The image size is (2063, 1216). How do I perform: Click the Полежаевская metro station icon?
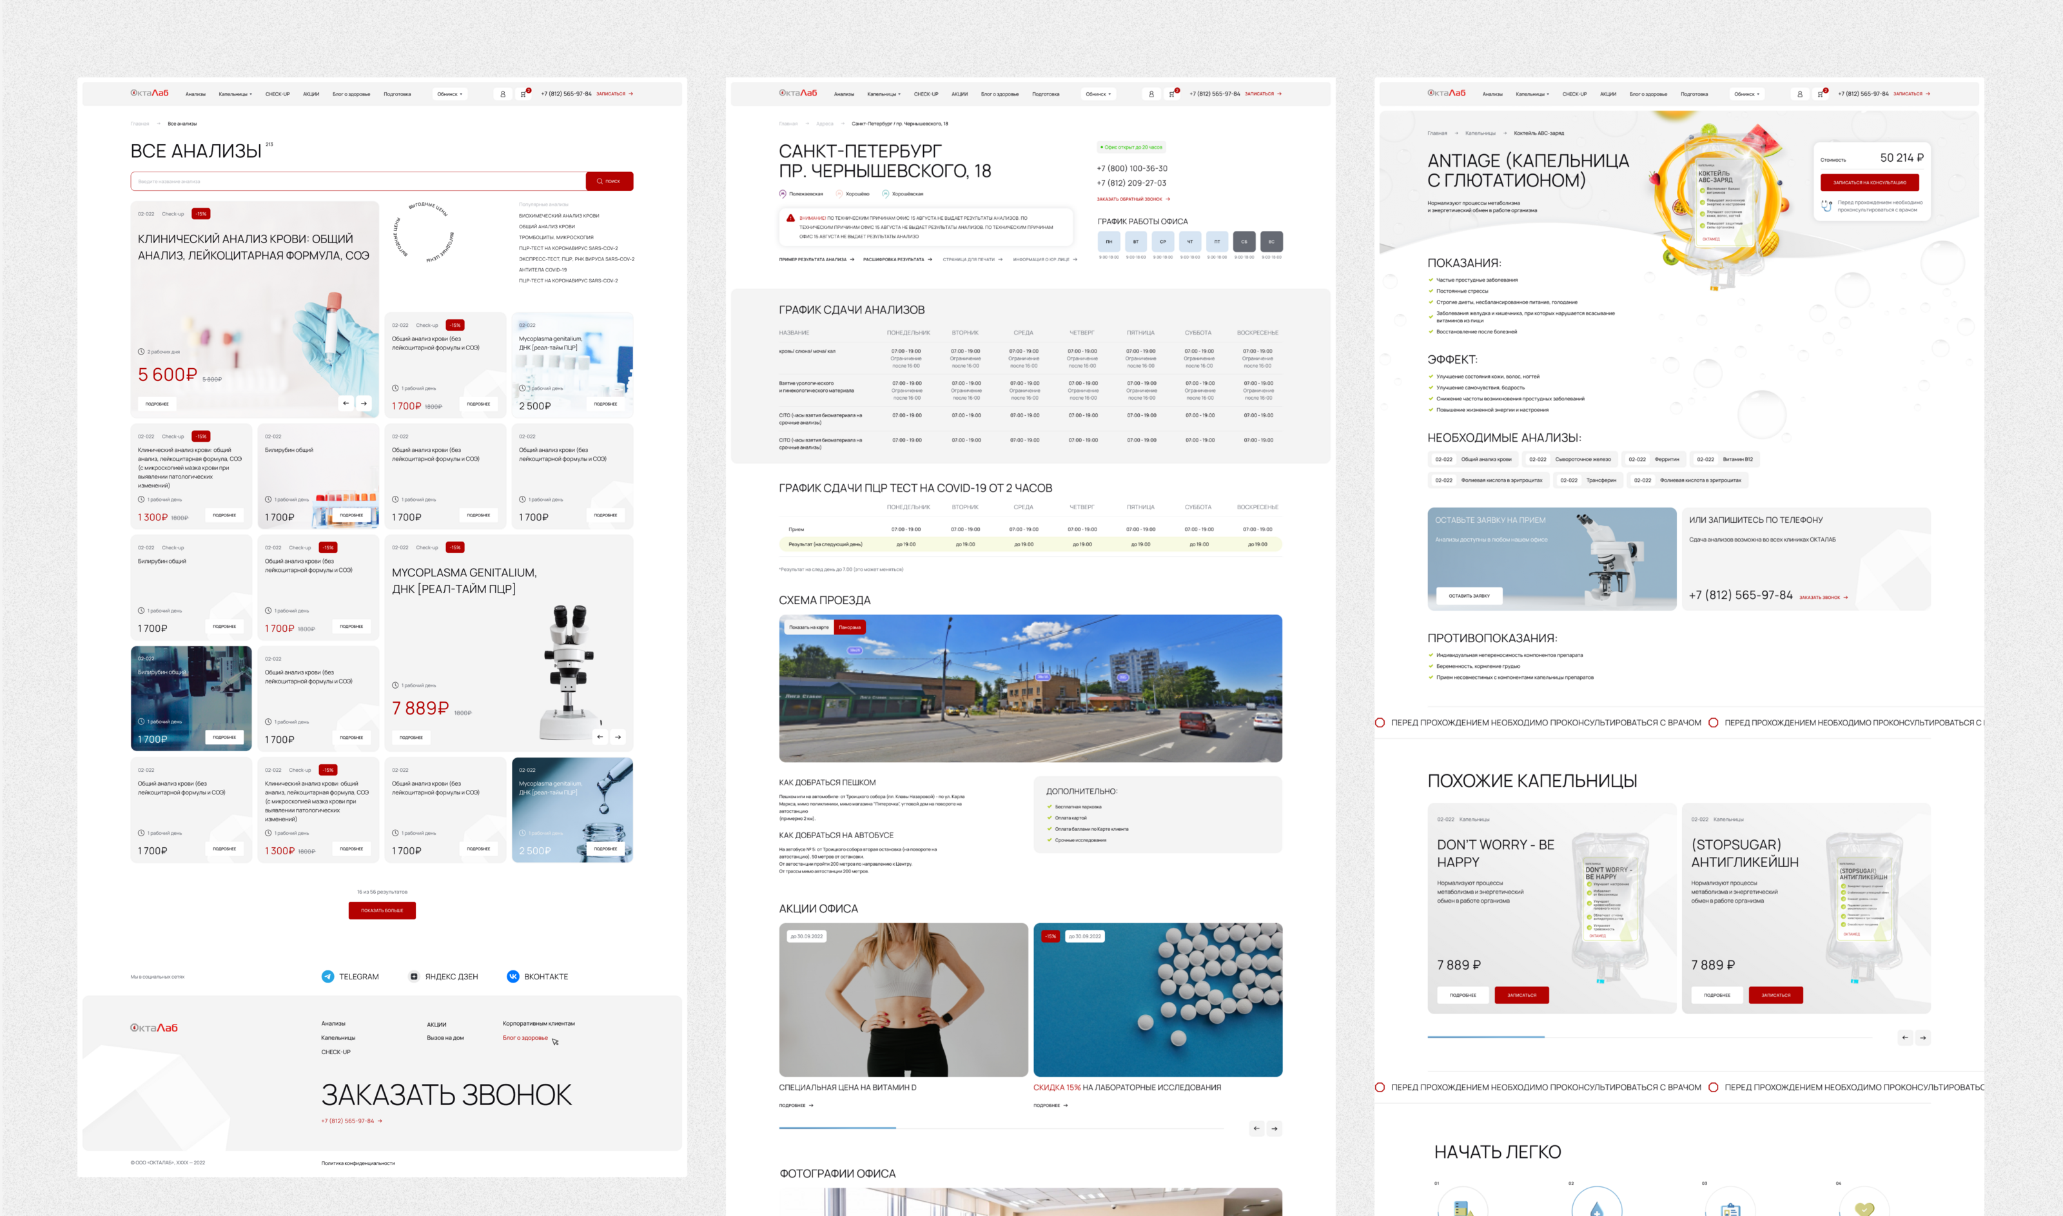click(x=783, y=194)
